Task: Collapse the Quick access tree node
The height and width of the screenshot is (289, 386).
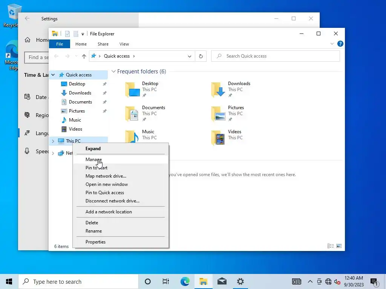Action: pos(53,75)
